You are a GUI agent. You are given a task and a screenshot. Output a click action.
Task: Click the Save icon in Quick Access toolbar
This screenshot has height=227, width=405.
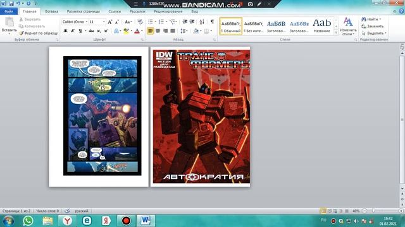11,4
